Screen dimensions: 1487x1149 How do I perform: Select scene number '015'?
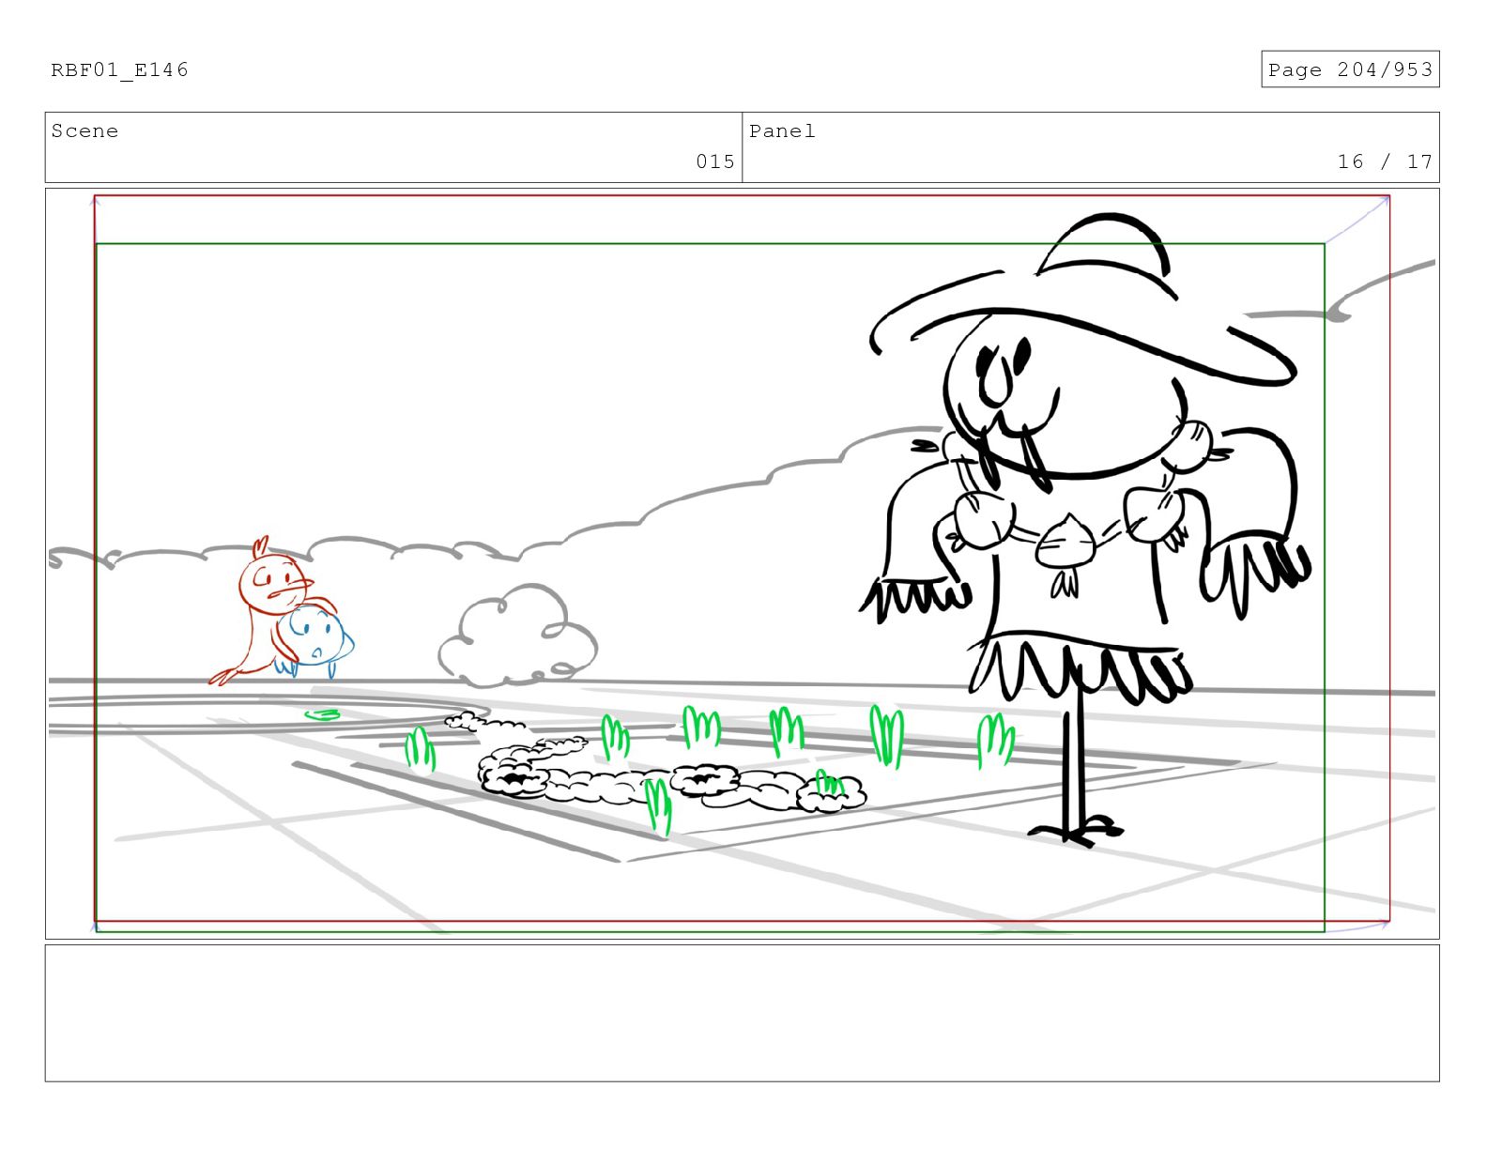pyautogui.click(x=715, y=161)
